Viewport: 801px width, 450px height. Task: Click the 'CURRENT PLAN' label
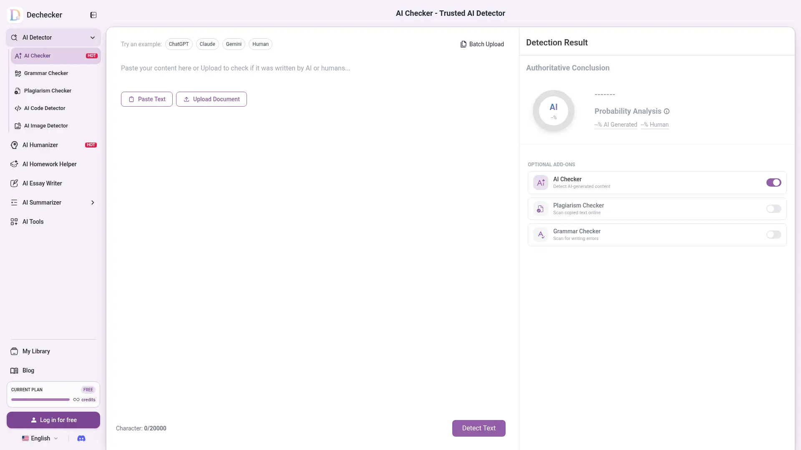coord(27,390)
